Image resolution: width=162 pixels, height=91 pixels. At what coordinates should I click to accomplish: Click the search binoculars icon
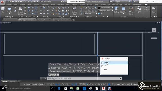[111, 2]
